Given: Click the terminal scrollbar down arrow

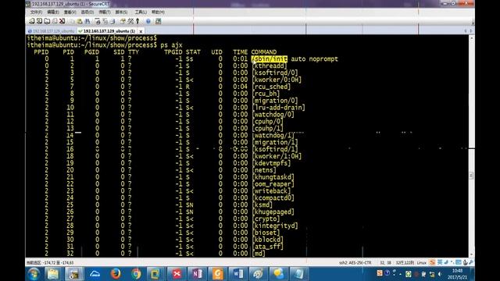Looking at the screenshot, I should pyautogui.click(x=472, y=254).
